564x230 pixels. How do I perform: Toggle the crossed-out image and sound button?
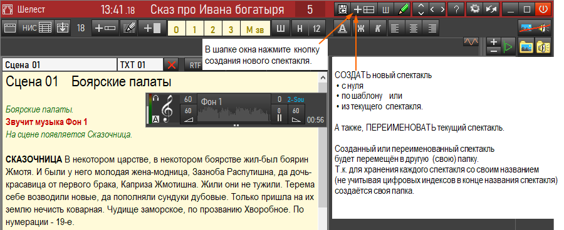point(535,28)
